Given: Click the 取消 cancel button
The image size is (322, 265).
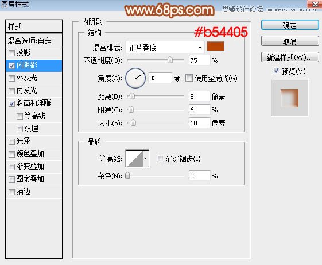Looking at the screenshot, I should pos(290,41).
